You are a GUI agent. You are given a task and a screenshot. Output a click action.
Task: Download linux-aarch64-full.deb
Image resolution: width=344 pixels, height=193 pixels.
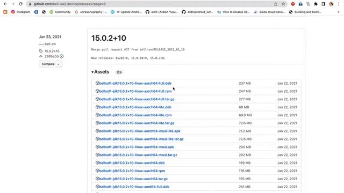coord(135,84)
